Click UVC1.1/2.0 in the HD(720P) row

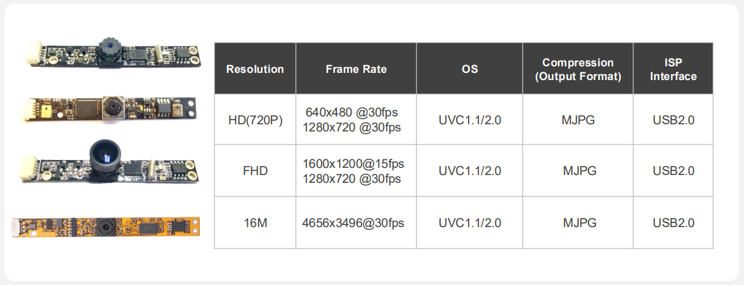469,120
